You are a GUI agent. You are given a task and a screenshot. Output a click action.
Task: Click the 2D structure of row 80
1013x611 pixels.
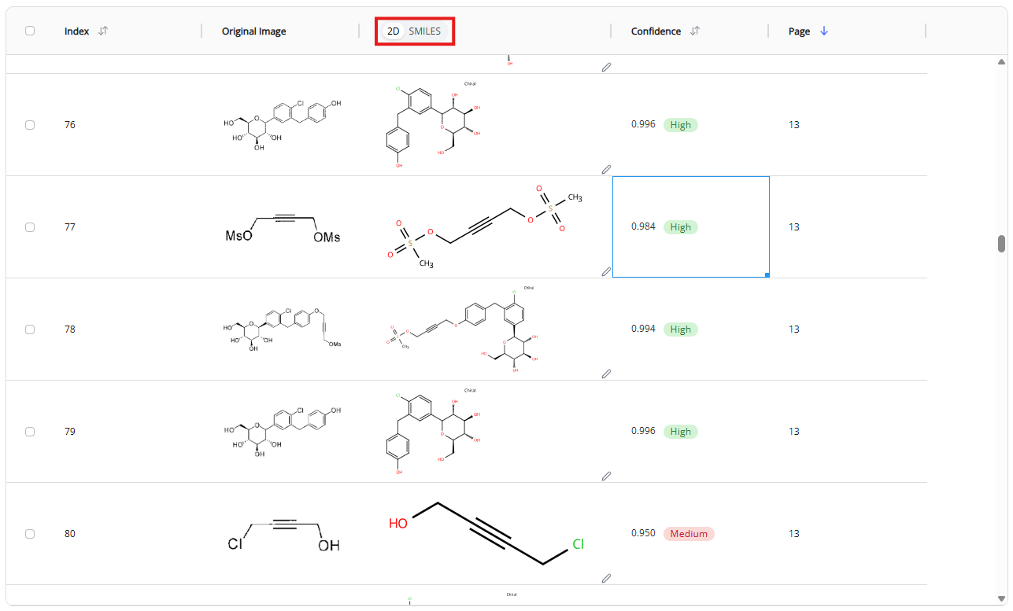coord(487,534)
